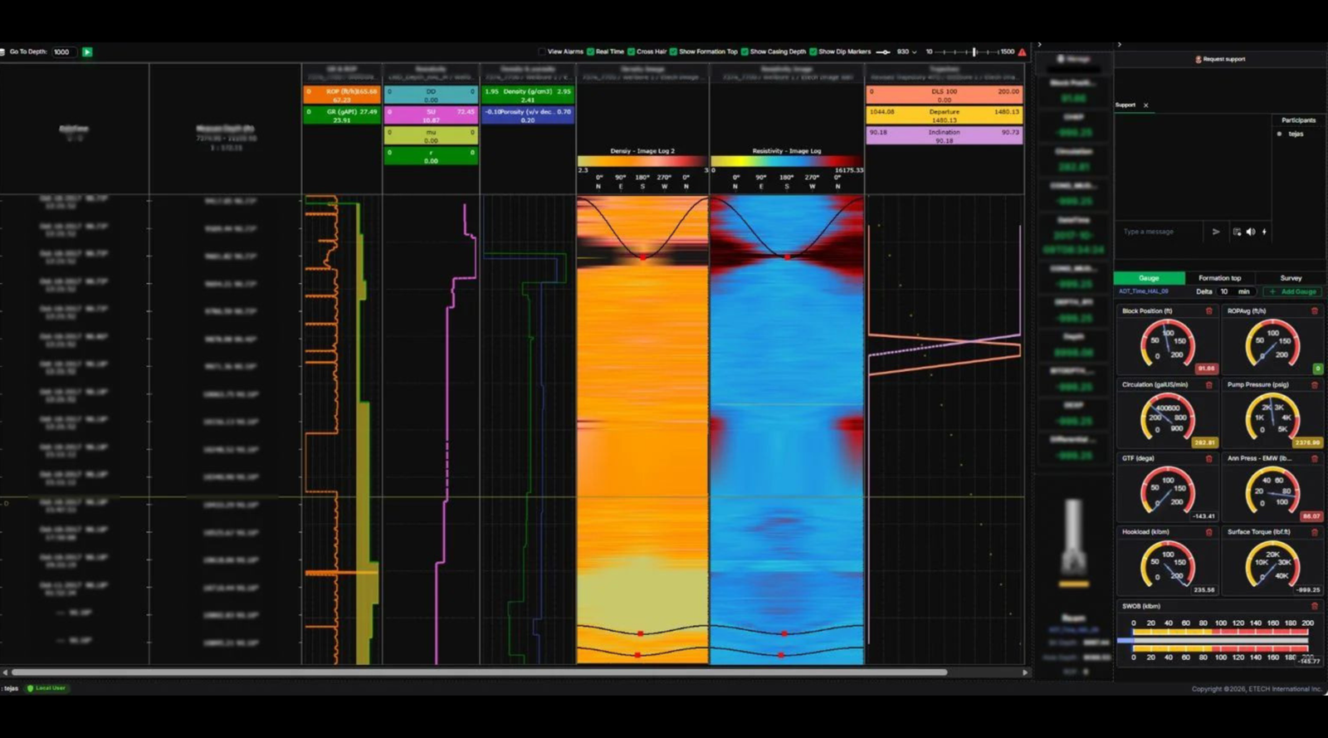This screenshot has height=738, width=1328.
Task: Click the red alarm warning triangle
Action: click(1023, 51)
